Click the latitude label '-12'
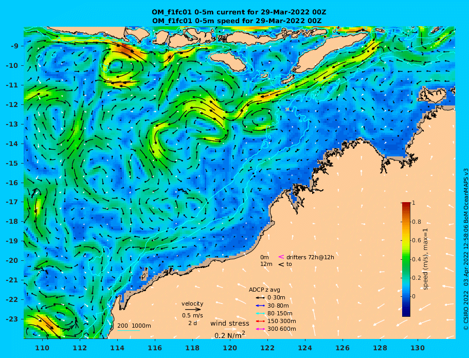Image resolution: width=469 pixels, height=358 pixels. 12,105
